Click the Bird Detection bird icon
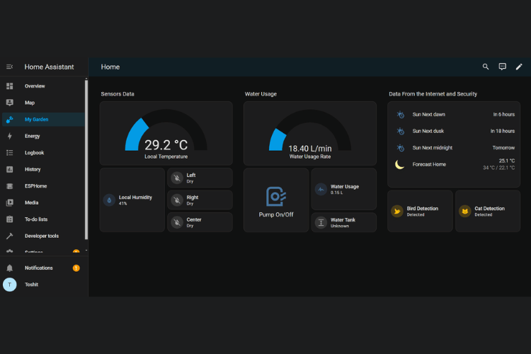Image resolution: width=531 pixels, height=354 pixels. coord(397,212)
